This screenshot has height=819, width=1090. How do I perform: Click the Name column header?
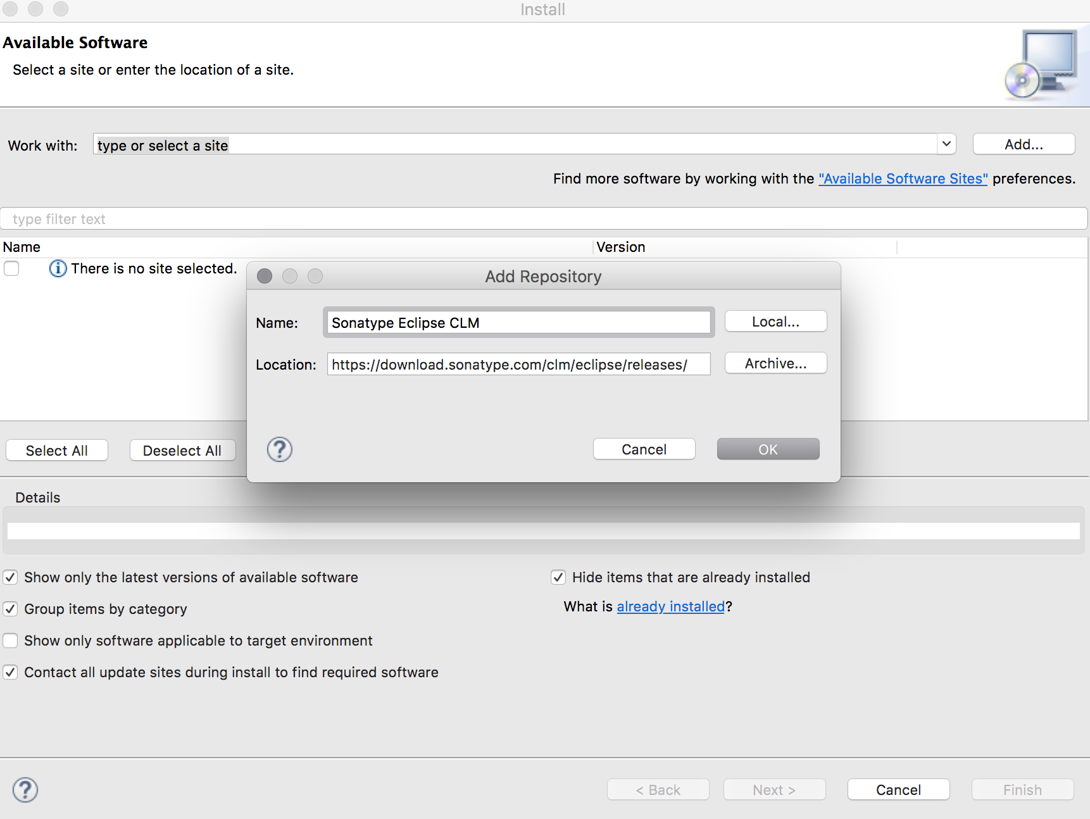coord(296,247)
